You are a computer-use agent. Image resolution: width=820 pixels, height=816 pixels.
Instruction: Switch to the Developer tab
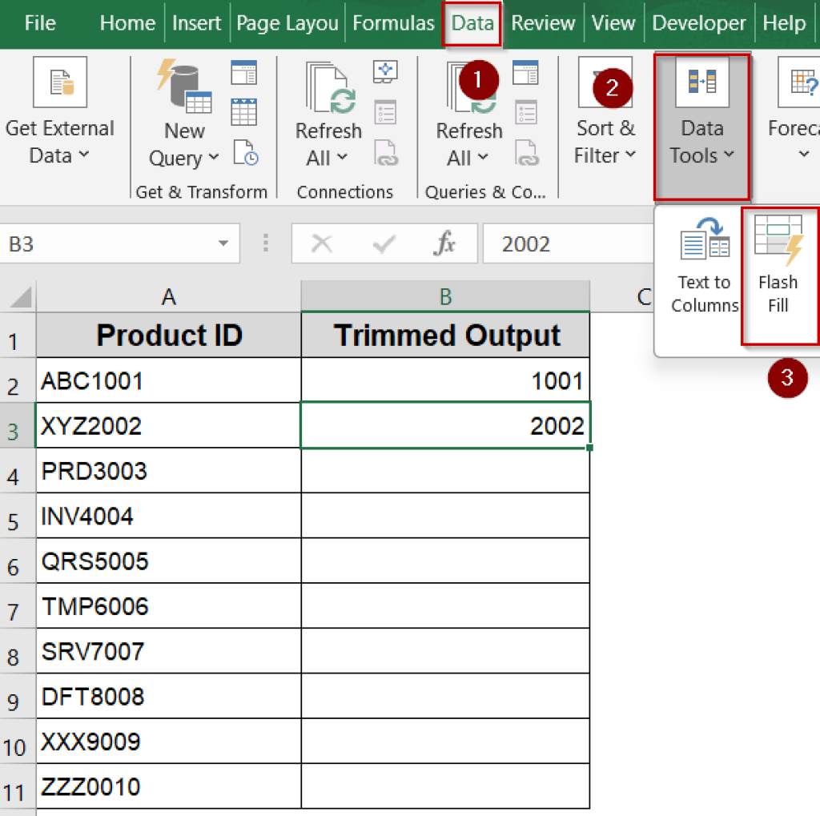pos(698,23)
